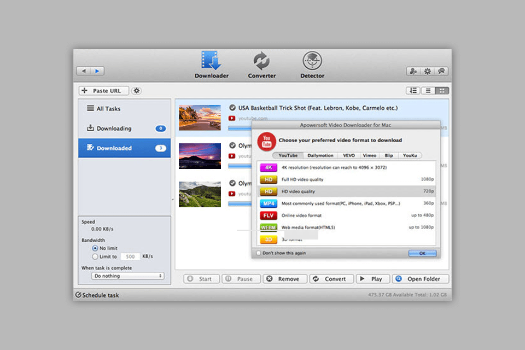
Task: Switch to the Converter tool
Action: coord(261,63)
